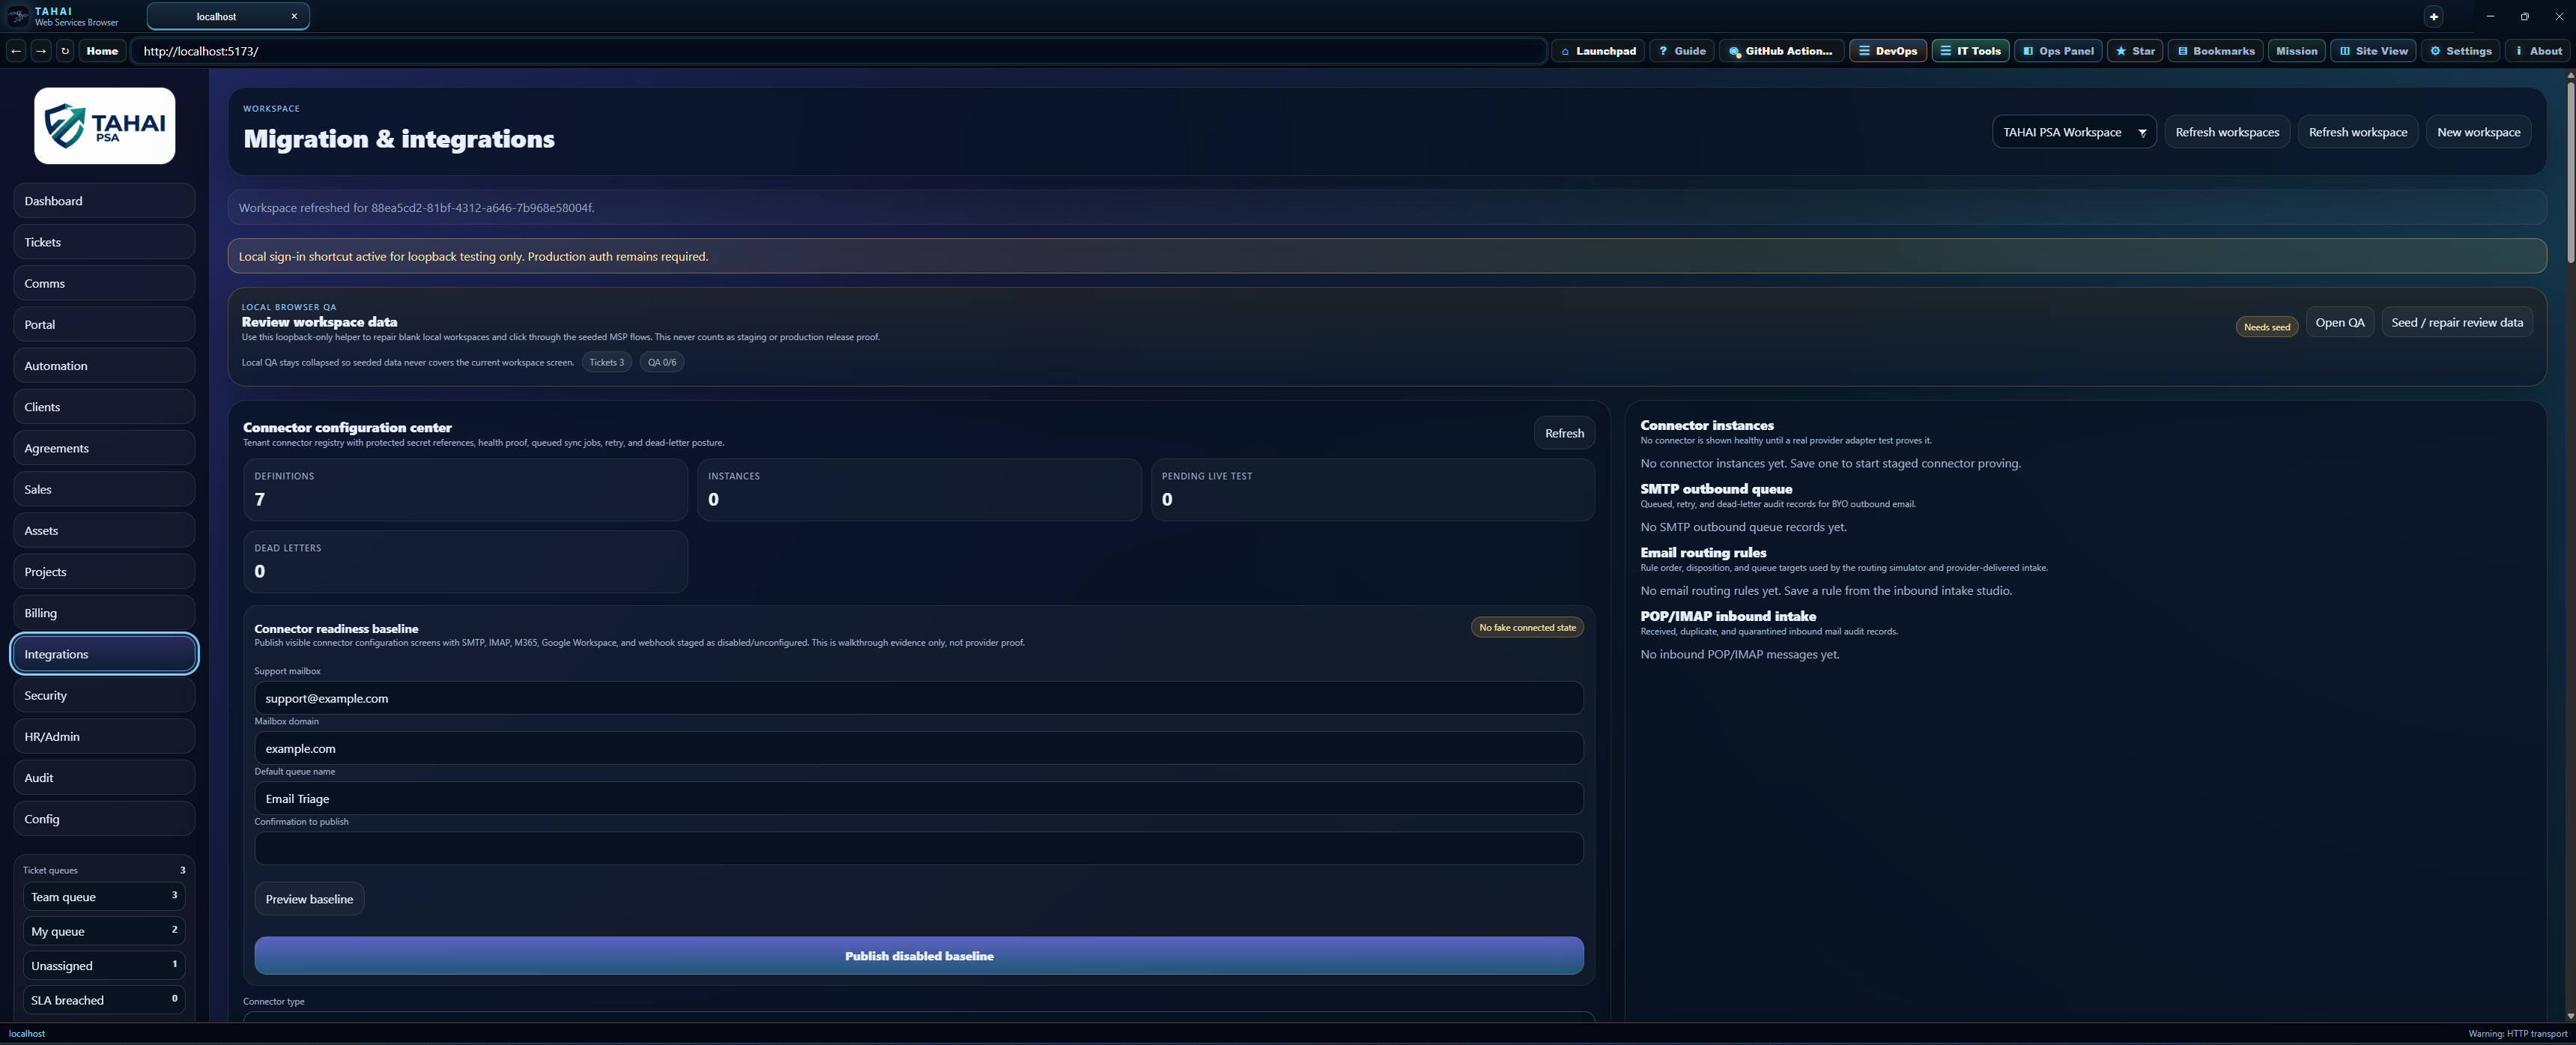2576x1045 pixels.
Task: Open Tickets in the sidebar
Action: [104, 242]
